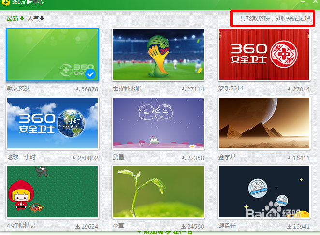Click the 280002 download count
This screenshot has height=235, width=320.
88,158
